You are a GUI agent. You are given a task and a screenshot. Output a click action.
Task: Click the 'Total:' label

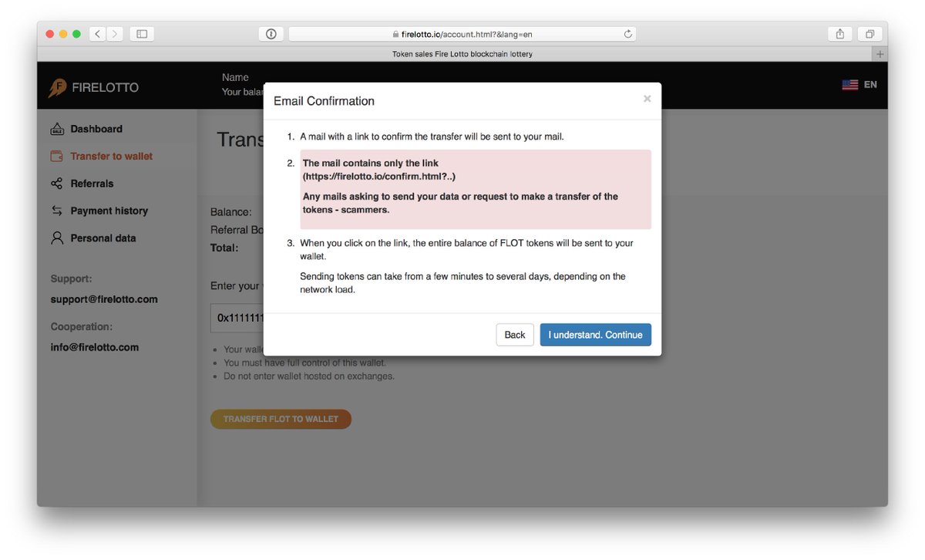(x=224, y=248)
